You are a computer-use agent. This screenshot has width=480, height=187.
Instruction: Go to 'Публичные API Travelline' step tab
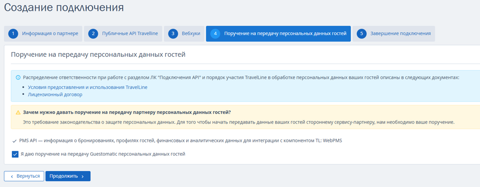123,34
